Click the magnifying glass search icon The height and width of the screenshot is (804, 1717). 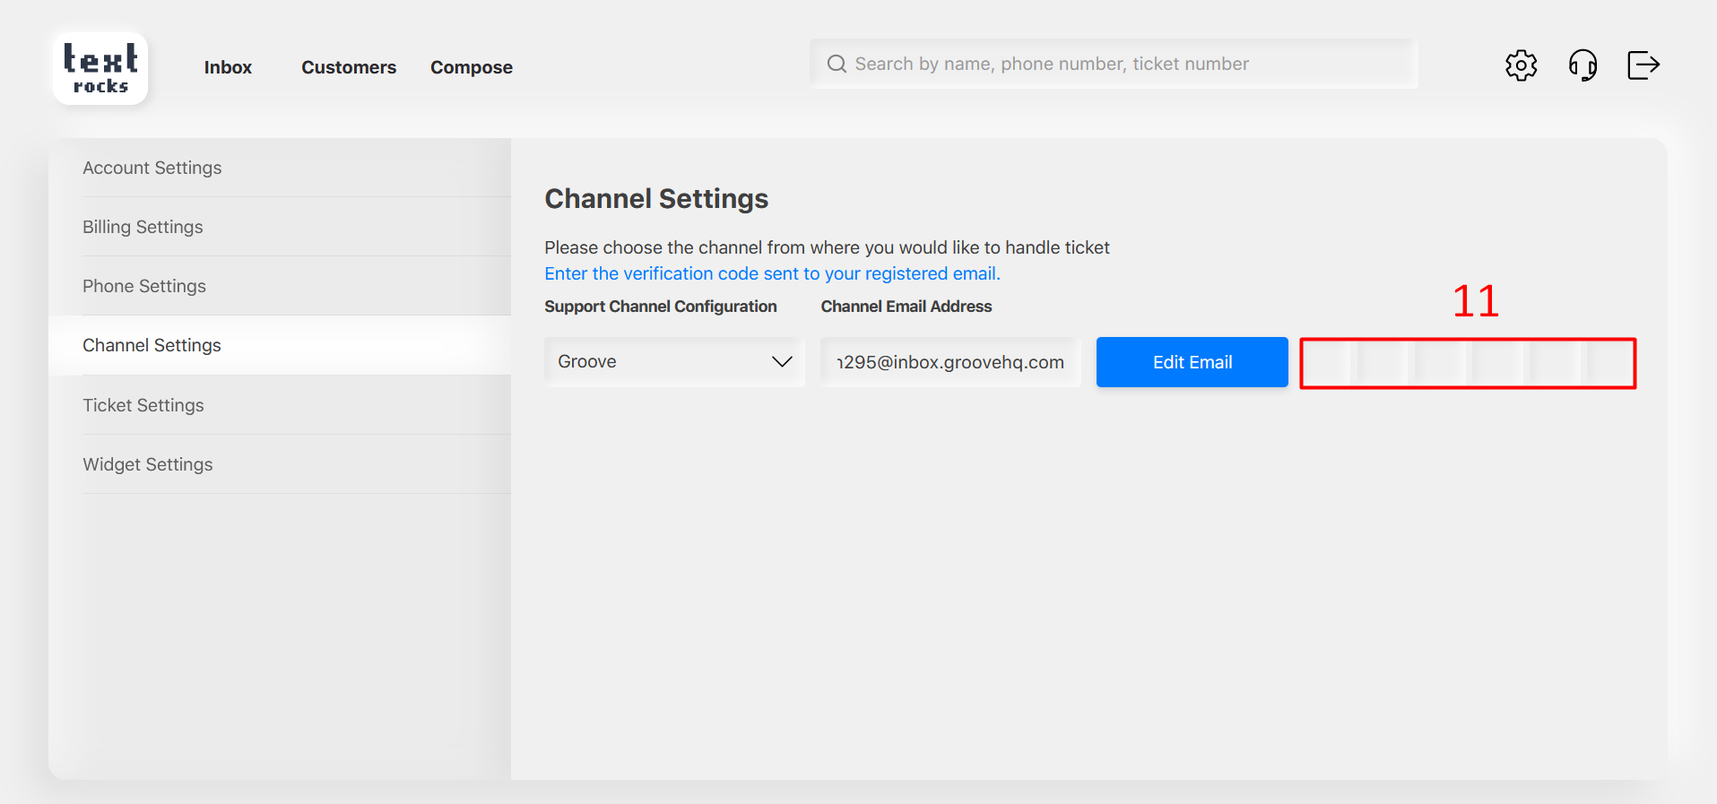click(837, 64)
